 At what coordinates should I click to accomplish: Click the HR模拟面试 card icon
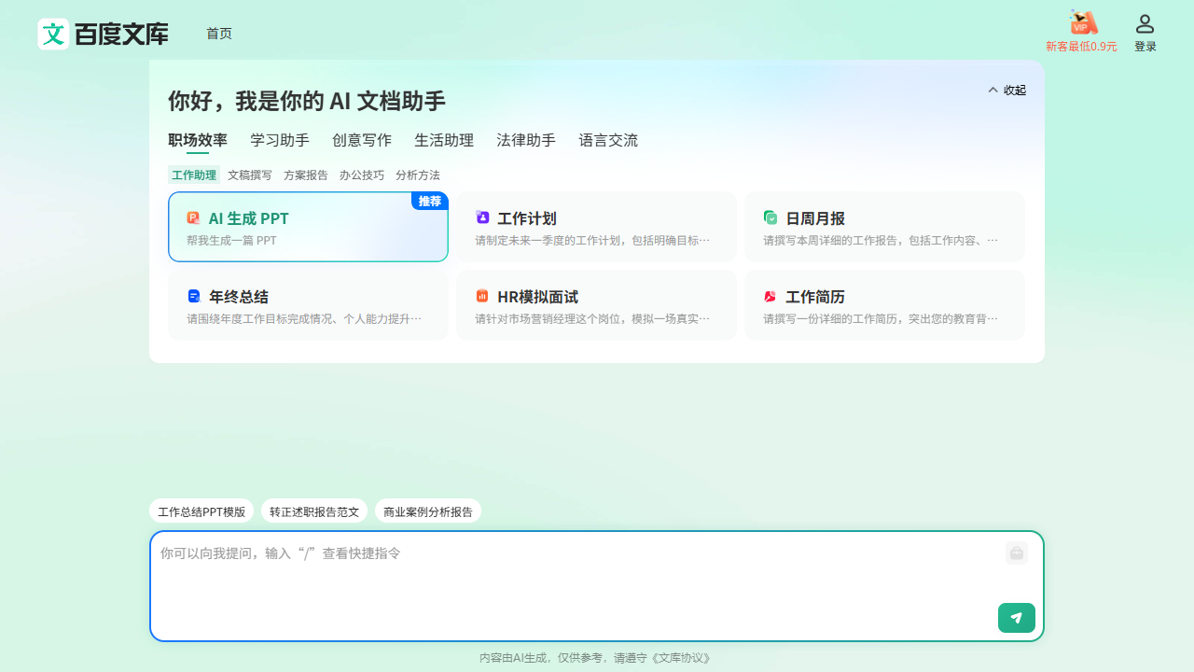point(482,297)
